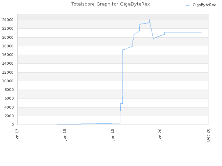
Task: Click the Jan.20 x-axis label
Action: click(x=160, y=135)
